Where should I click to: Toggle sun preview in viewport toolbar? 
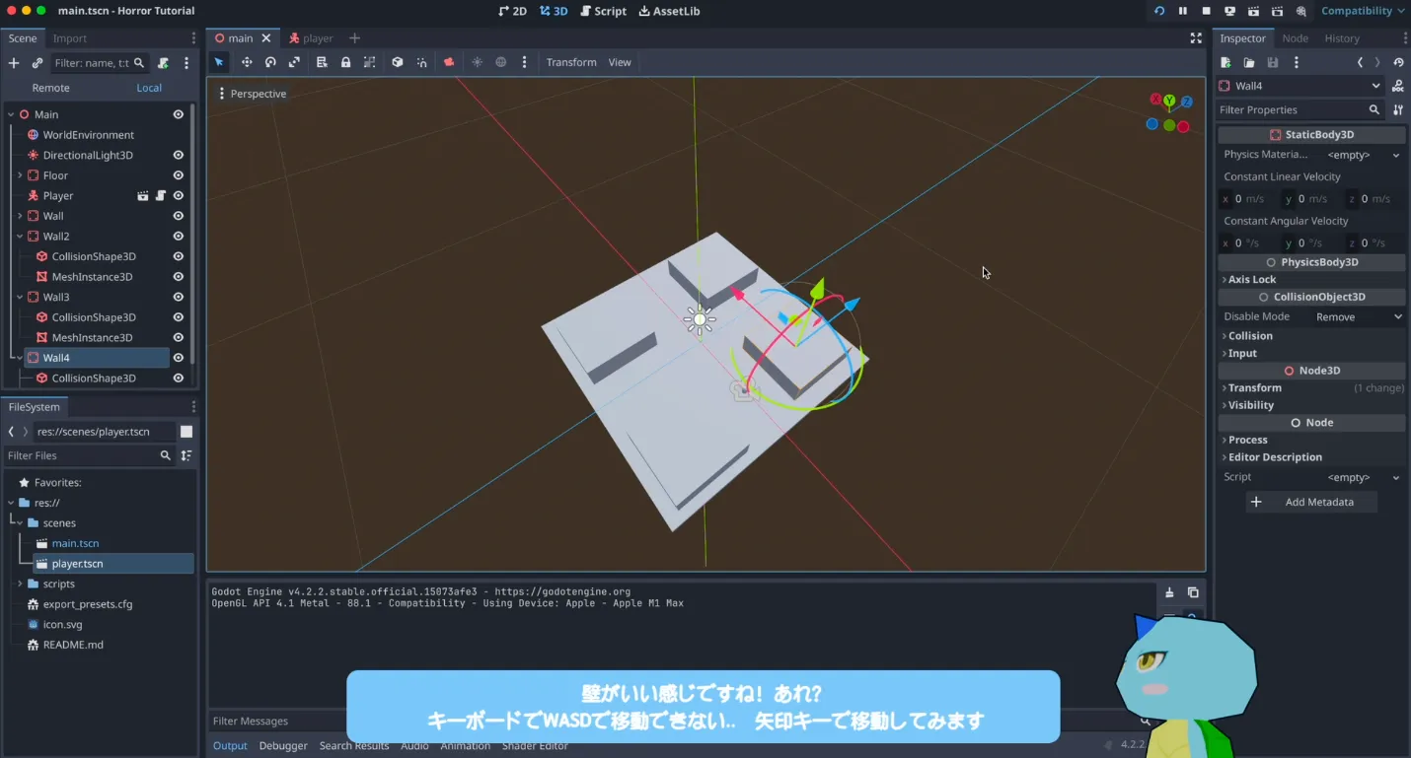click(478, 62)
